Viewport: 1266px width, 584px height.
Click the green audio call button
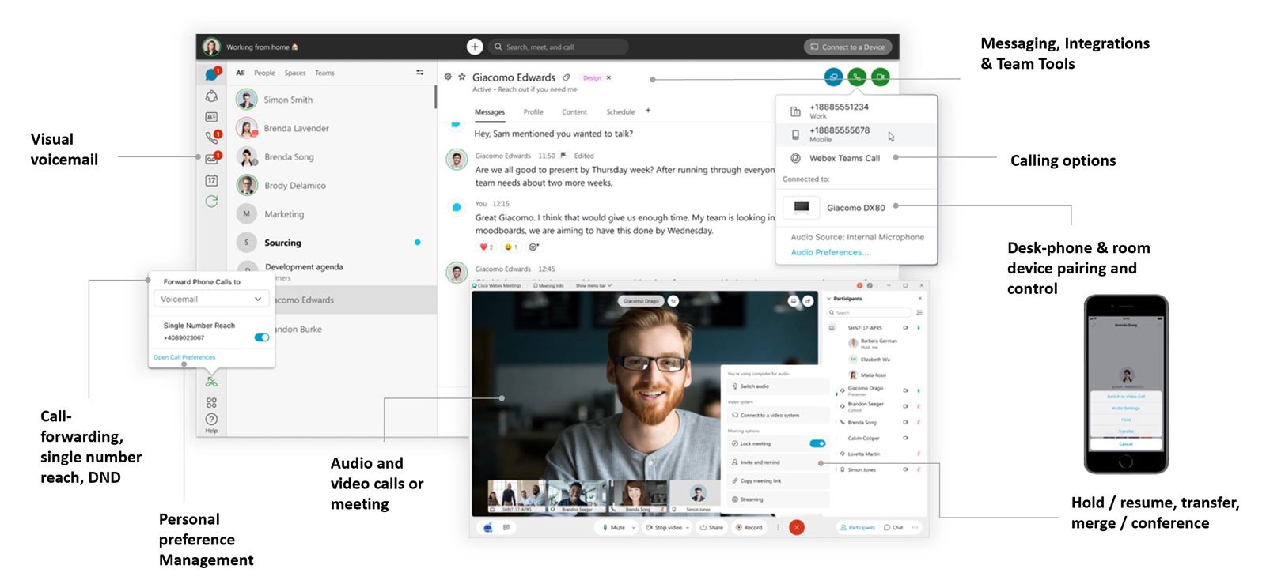[x=857, y=77]
